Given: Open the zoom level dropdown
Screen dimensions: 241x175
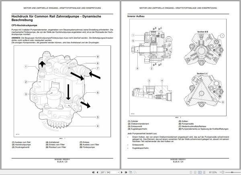Looking at the screenshot, I should tap(220, 172).
